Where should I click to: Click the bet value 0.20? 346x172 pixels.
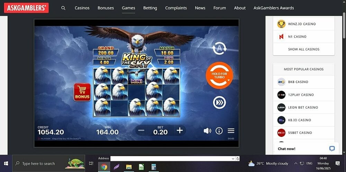tap(161, 132)
